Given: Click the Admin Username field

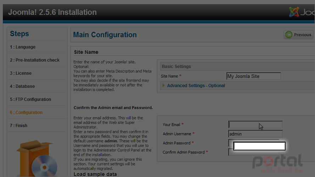Looking at the screenshot, I should (x=255, y=134).
